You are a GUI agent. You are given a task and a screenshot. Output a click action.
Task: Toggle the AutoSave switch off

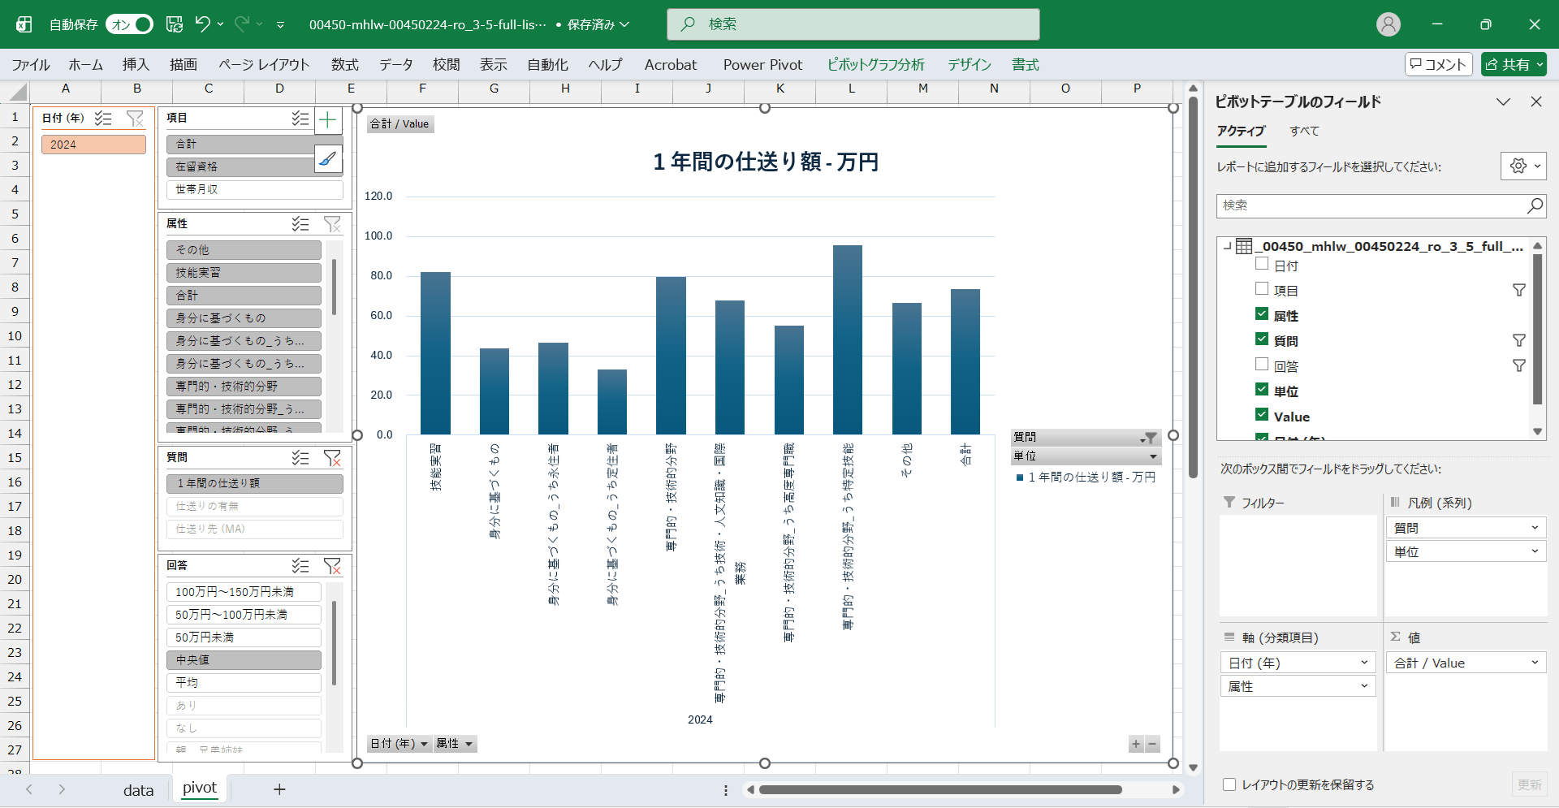[129, 24]
